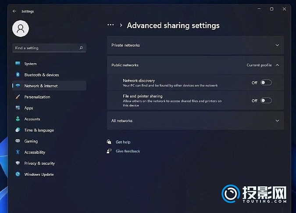Image resolution: width=296 pixels, height=213 pixels.
Task: Click the Give feedback icon
Action: pos(109,151)
